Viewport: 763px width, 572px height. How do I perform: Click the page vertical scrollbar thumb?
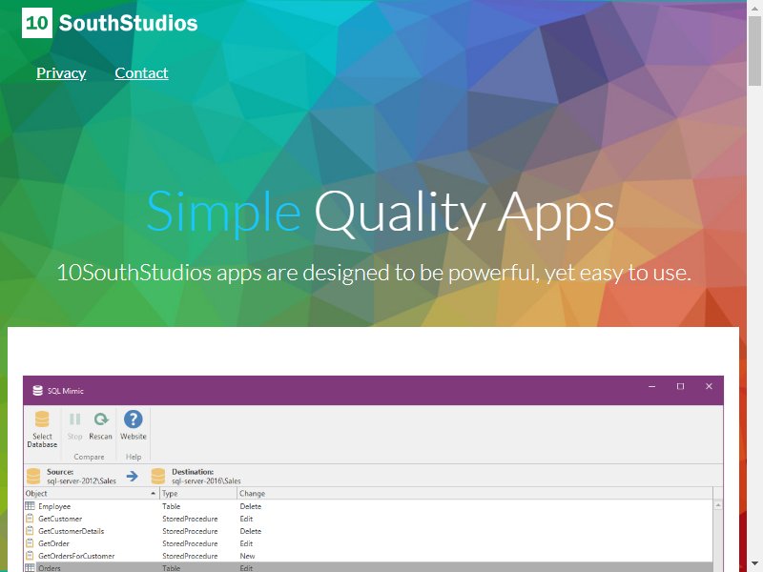[x=754, y=51]
